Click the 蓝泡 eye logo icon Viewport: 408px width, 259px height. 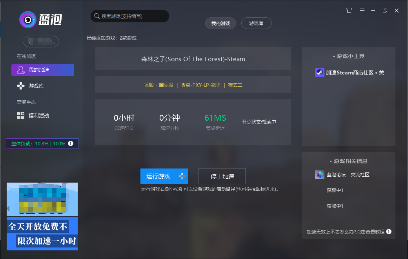pyautogui.click(x=27, y=20)
